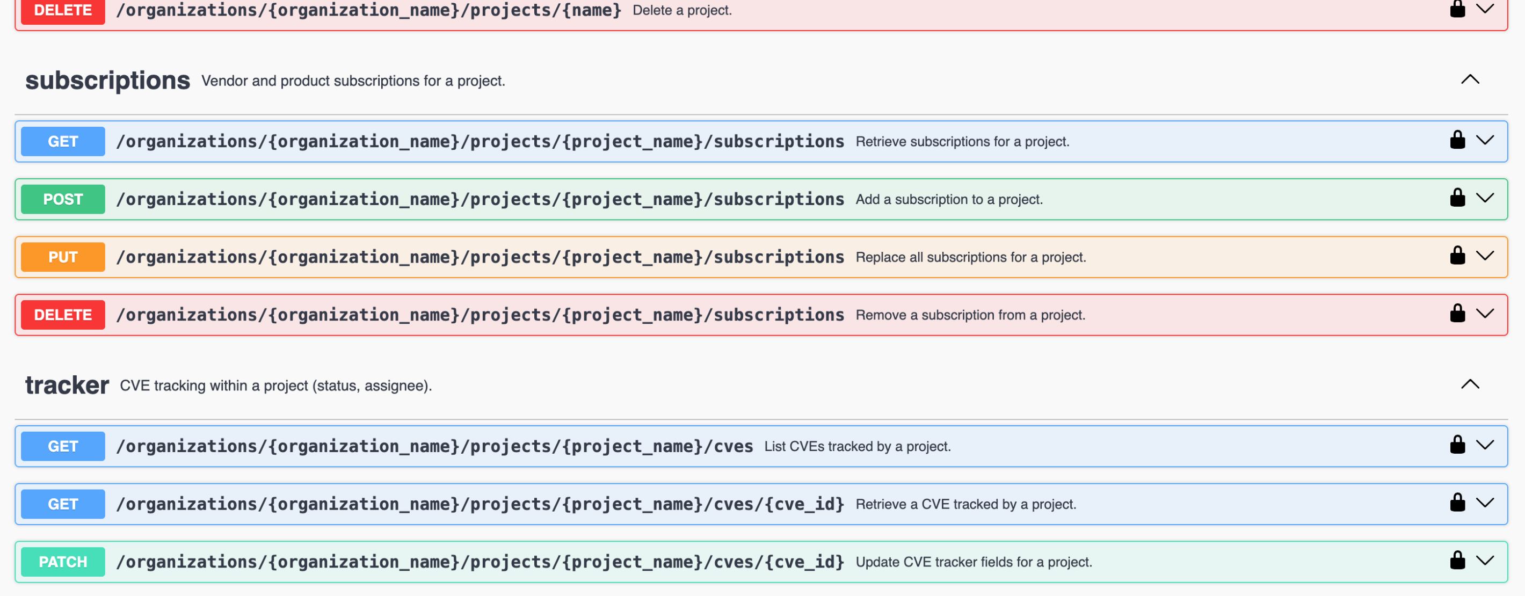Click authorization lock on list CVEs row
The image size is (1525, 596).
coord(1457,445)
